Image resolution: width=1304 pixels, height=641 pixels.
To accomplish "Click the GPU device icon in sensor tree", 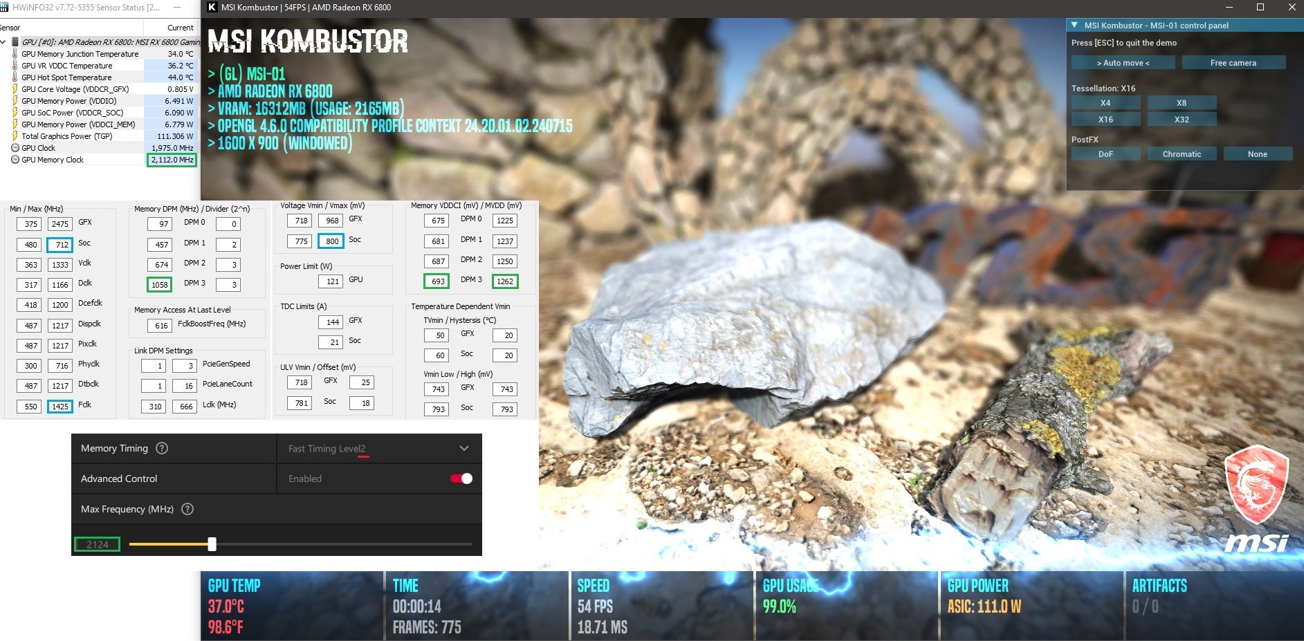I will click(x=15, y=42).
